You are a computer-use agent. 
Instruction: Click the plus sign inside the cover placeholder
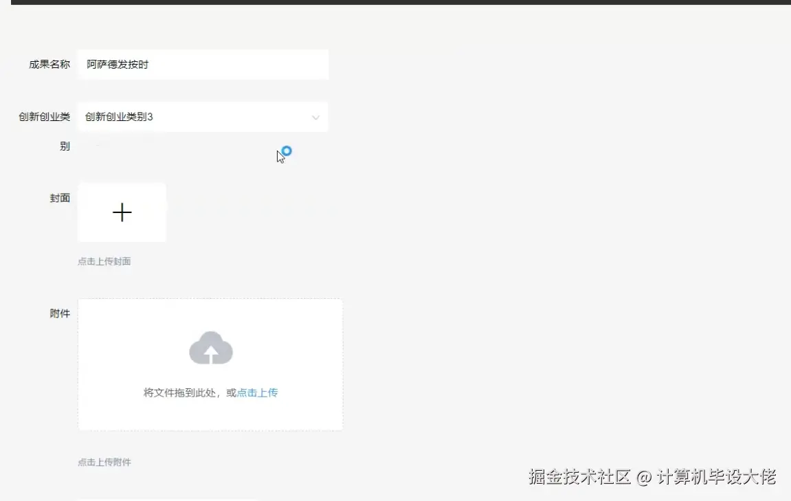(x=122, y=212)
